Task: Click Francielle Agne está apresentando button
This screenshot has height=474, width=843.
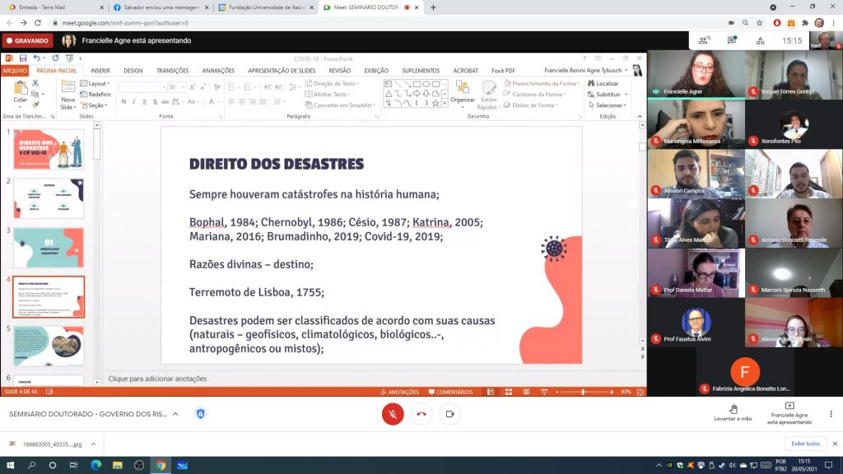Action: pos(789,413)
